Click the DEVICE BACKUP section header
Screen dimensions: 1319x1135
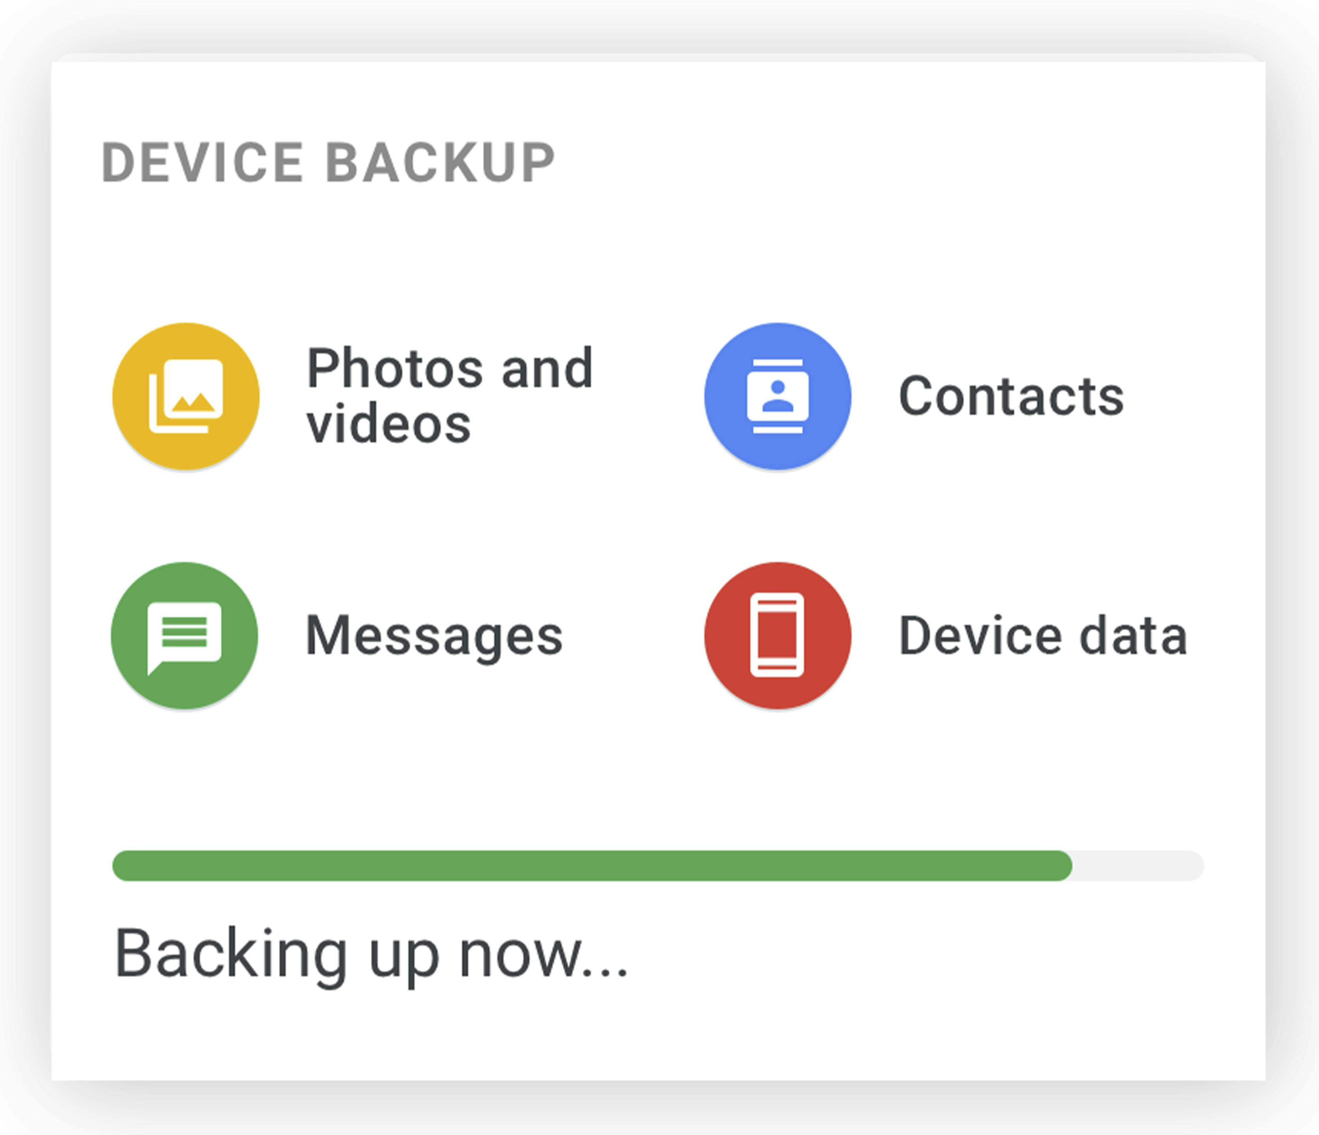coord(328,163)
